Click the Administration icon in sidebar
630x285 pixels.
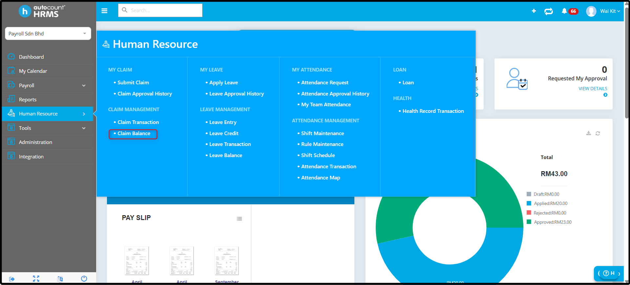coord(11,142)
